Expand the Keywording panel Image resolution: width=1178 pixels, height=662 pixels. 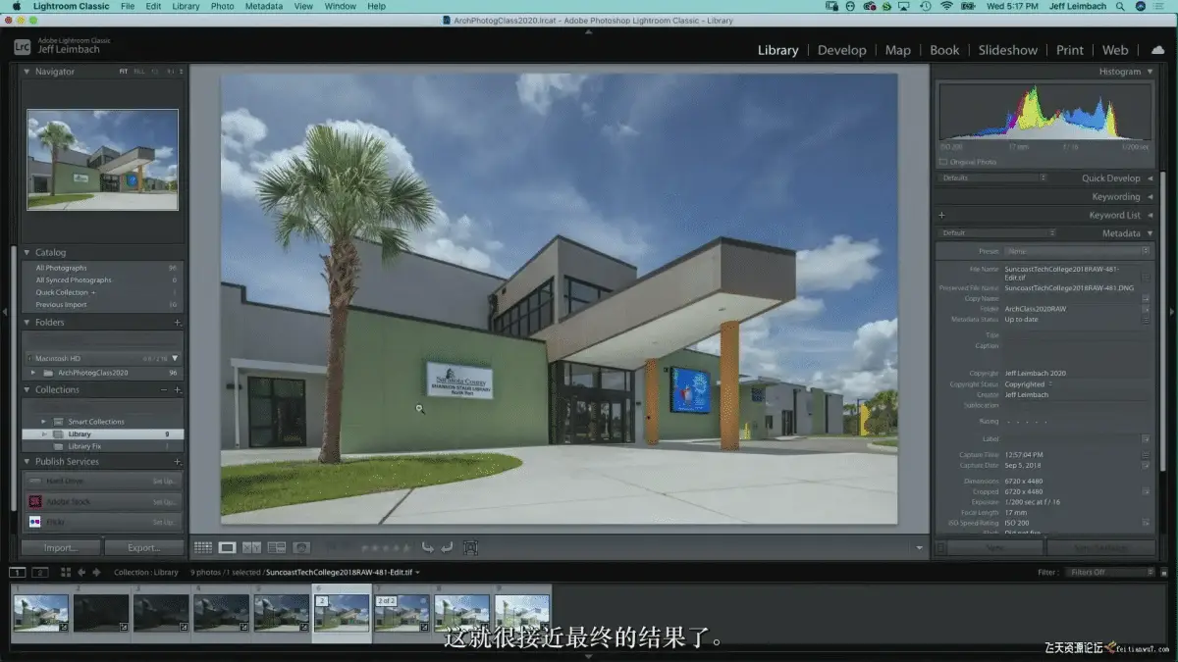1150,196
